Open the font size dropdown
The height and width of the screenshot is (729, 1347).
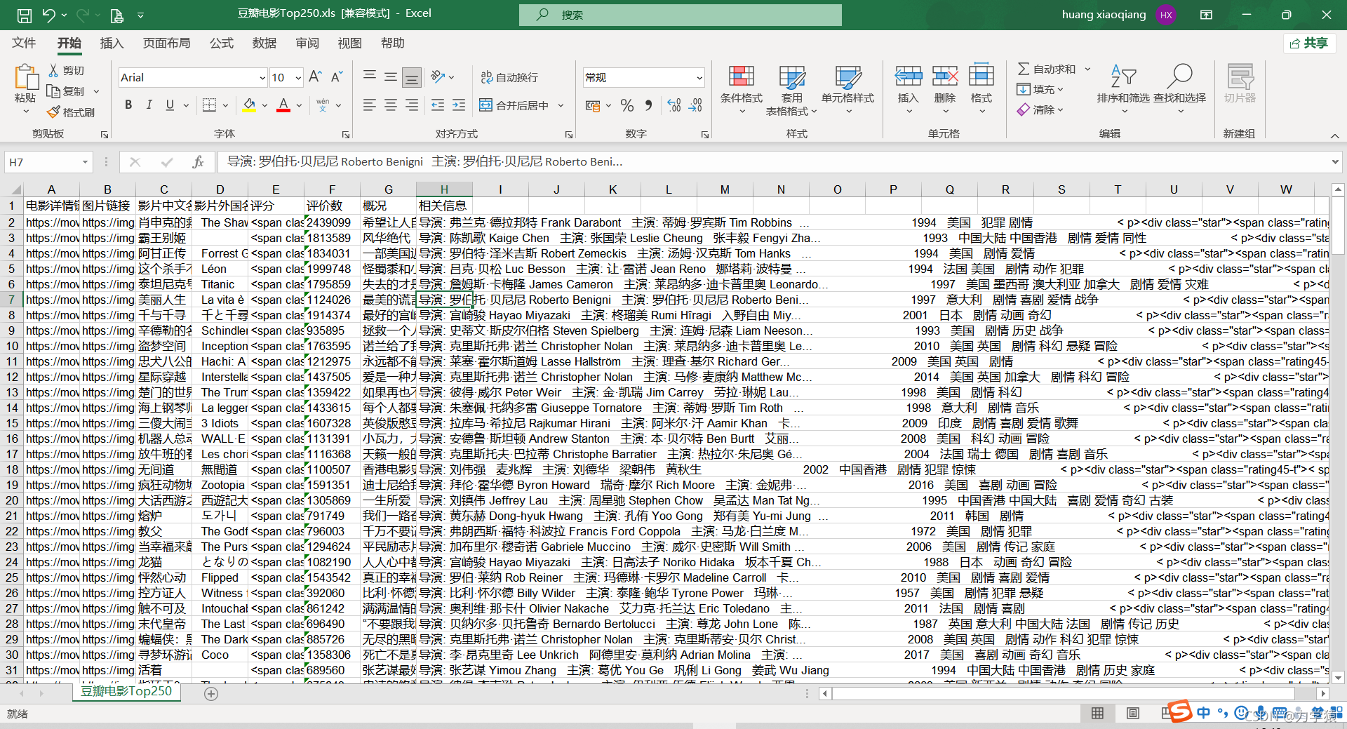[298, 78]
